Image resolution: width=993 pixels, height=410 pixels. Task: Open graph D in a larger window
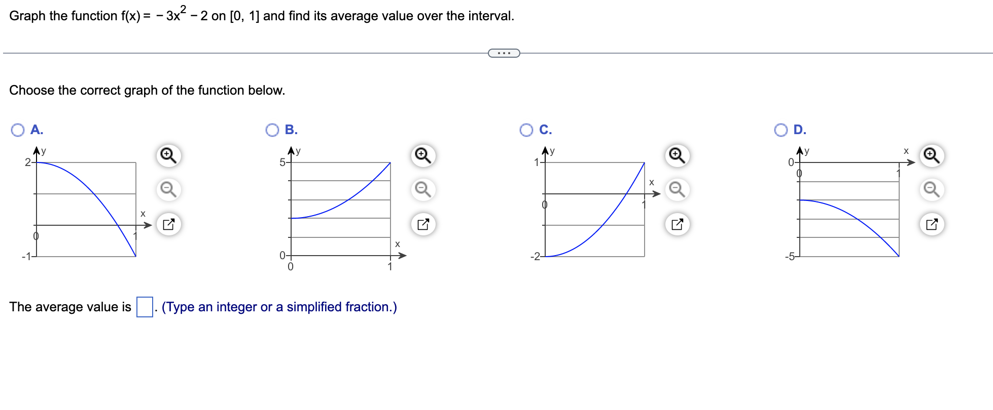(933, 224)
